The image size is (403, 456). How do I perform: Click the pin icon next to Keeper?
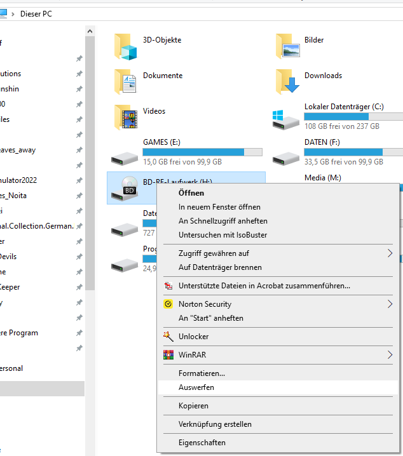click(x=79, y=287)
